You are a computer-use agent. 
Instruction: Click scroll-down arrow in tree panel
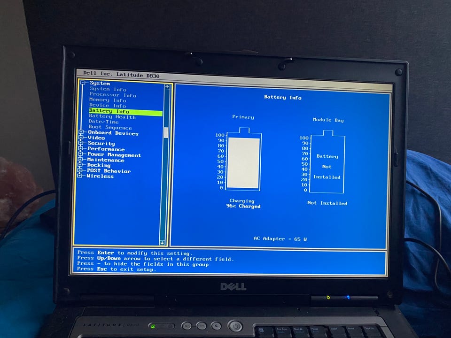(162, 243)
